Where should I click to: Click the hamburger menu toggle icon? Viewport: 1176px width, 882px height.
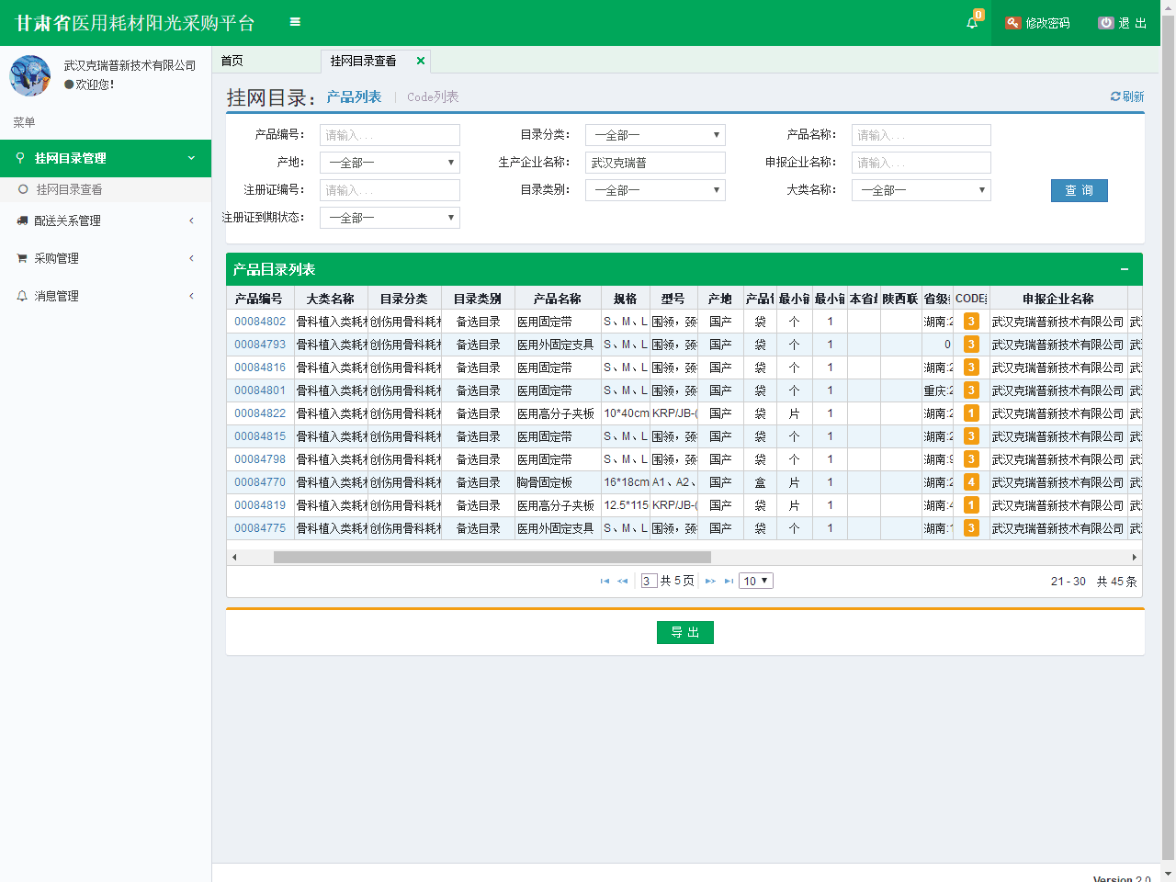(x=295, y=22)
